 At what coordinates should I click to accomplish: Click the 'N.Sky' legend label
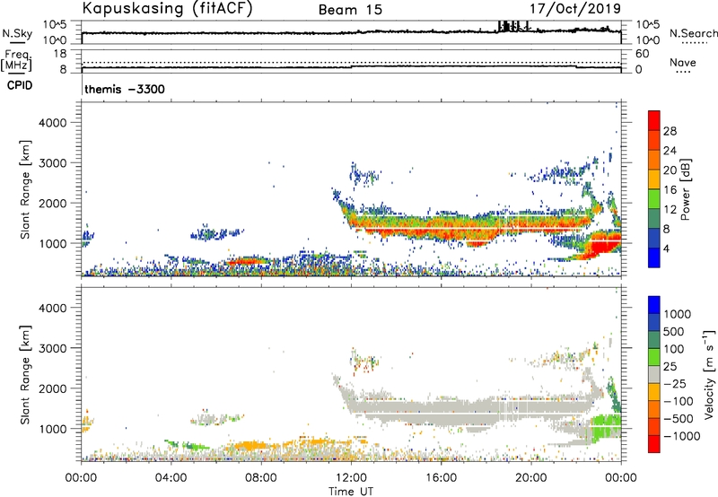(17, 33)
